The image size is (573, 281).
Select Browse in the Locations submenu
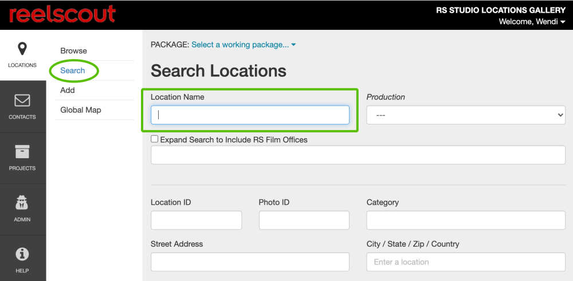tap(73, 51)
